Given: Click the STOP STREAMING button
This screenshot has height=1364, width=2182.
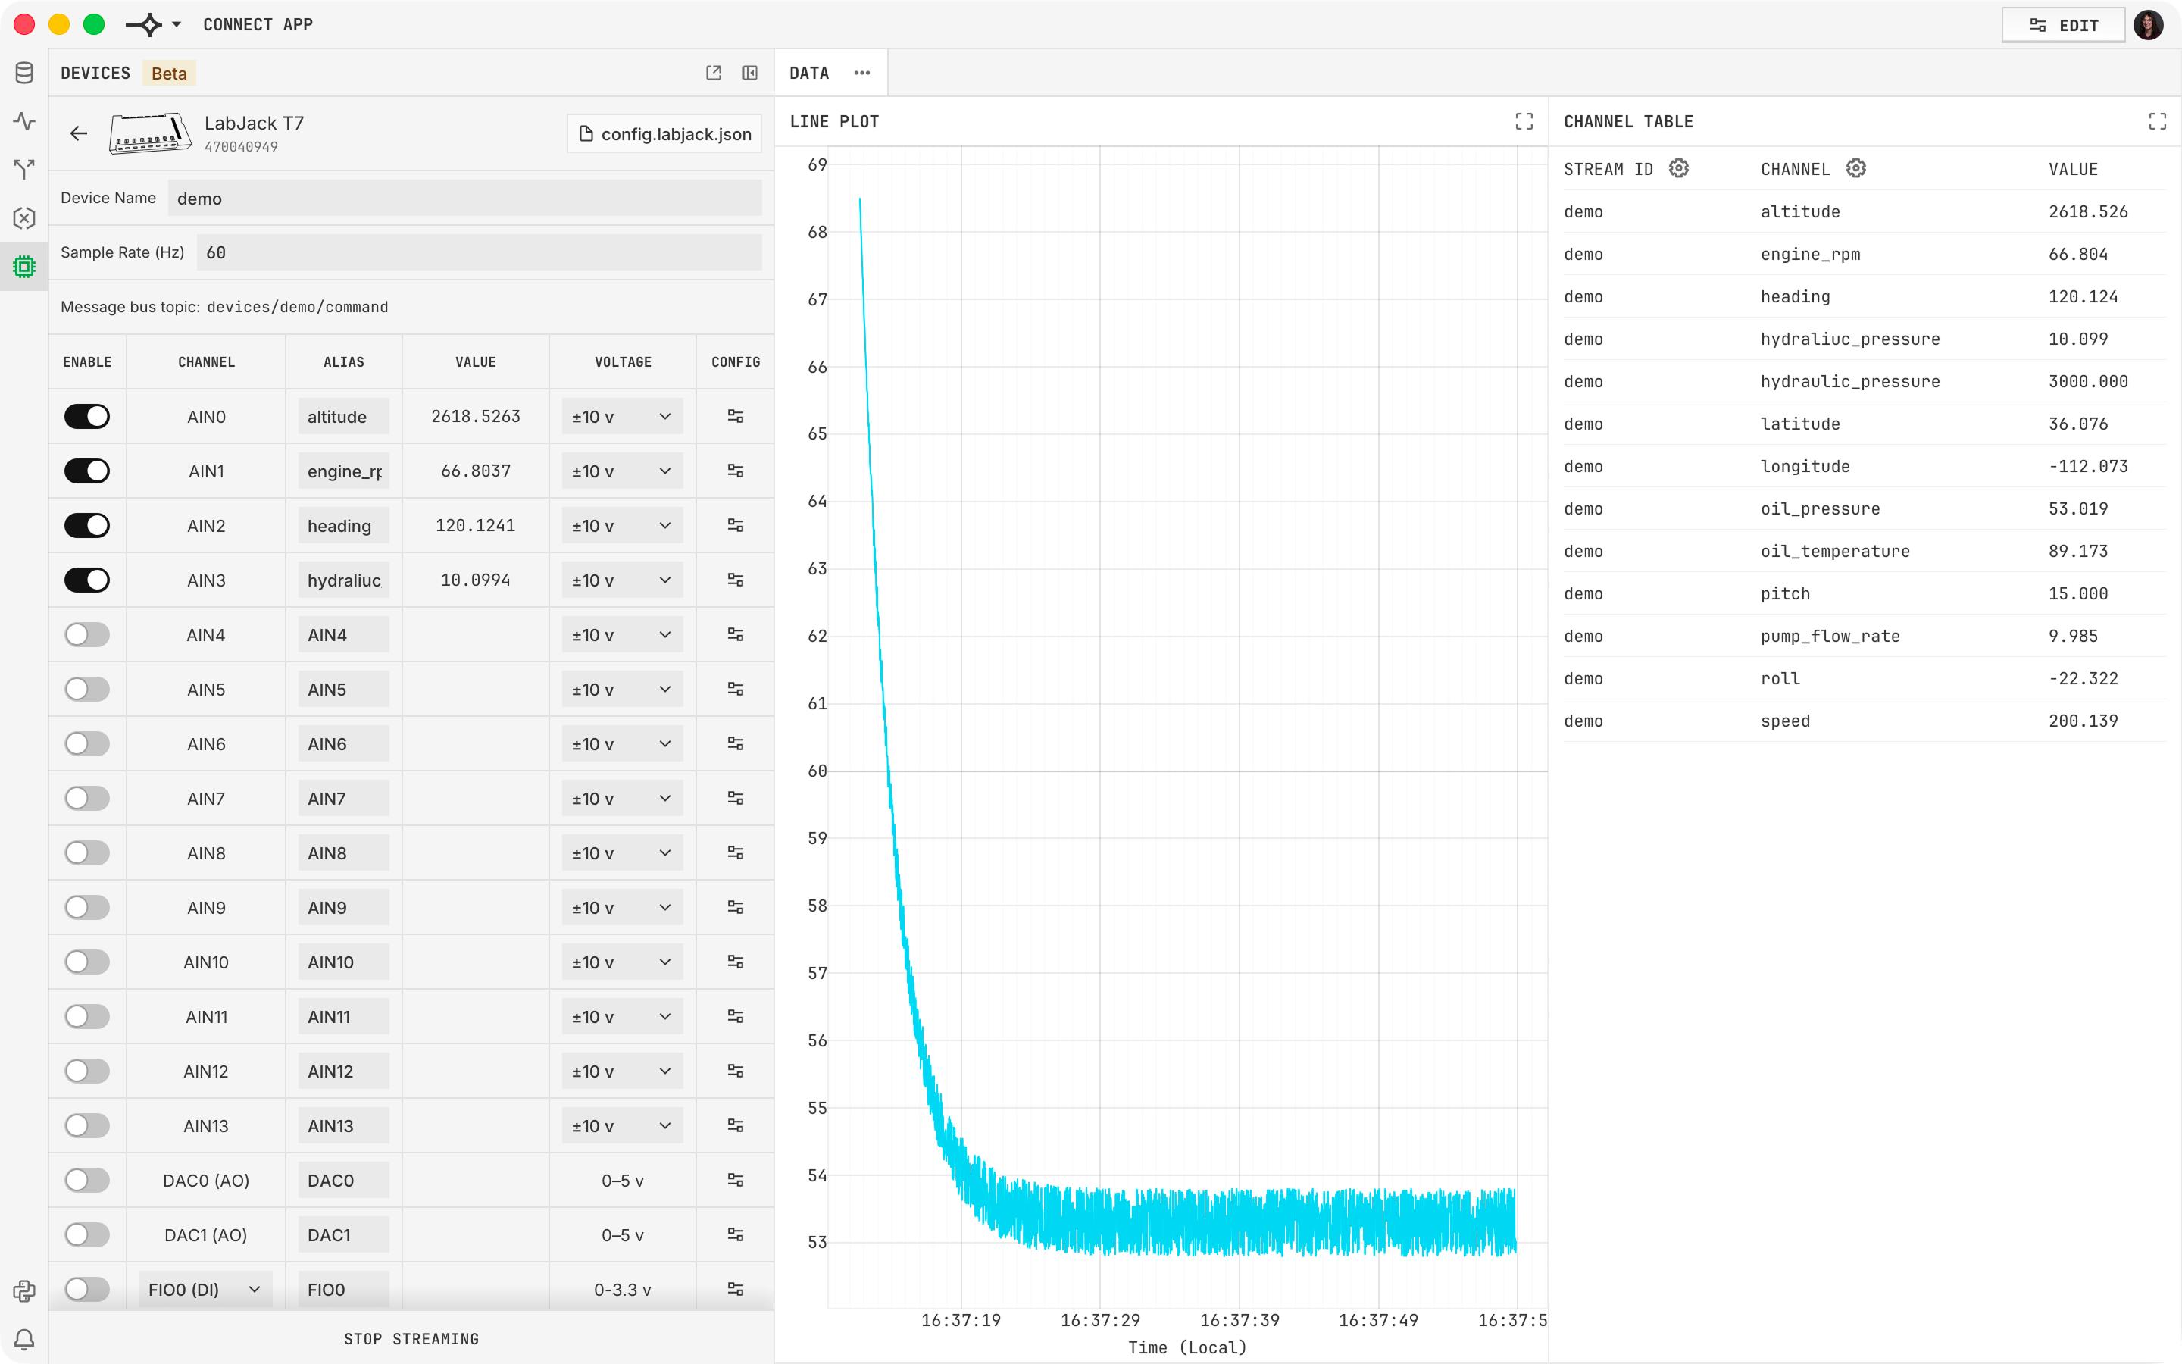Looking at the screenshot, I should 411,1339.
